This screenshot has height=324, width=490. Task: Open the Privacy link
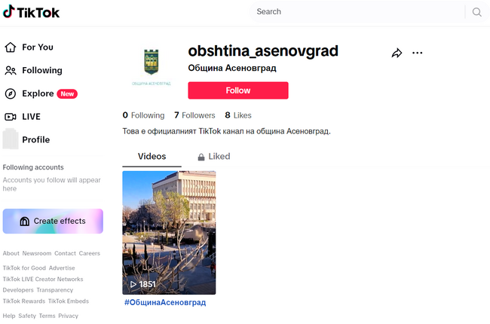tap(68, 316)
